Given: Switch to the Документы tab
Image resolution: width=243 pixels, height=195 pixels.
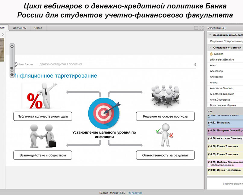Looking at the screenshot, I should pos(20,28).
